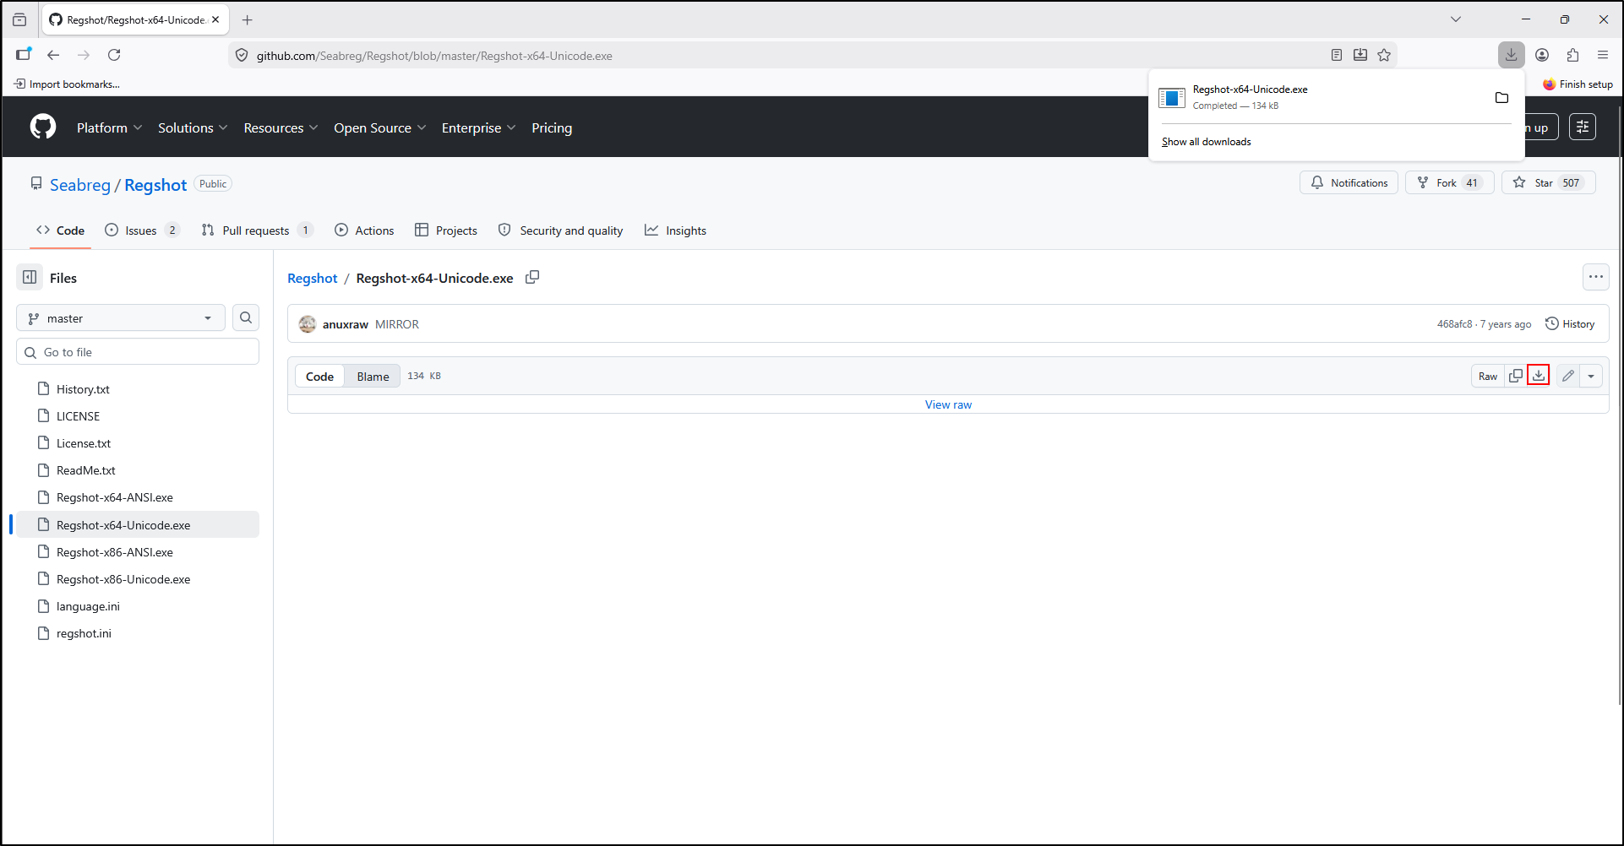This screenshot has width=1624, height=846.
Task: Open the Firefox extensions puzzle icon
Action: 1572,55
